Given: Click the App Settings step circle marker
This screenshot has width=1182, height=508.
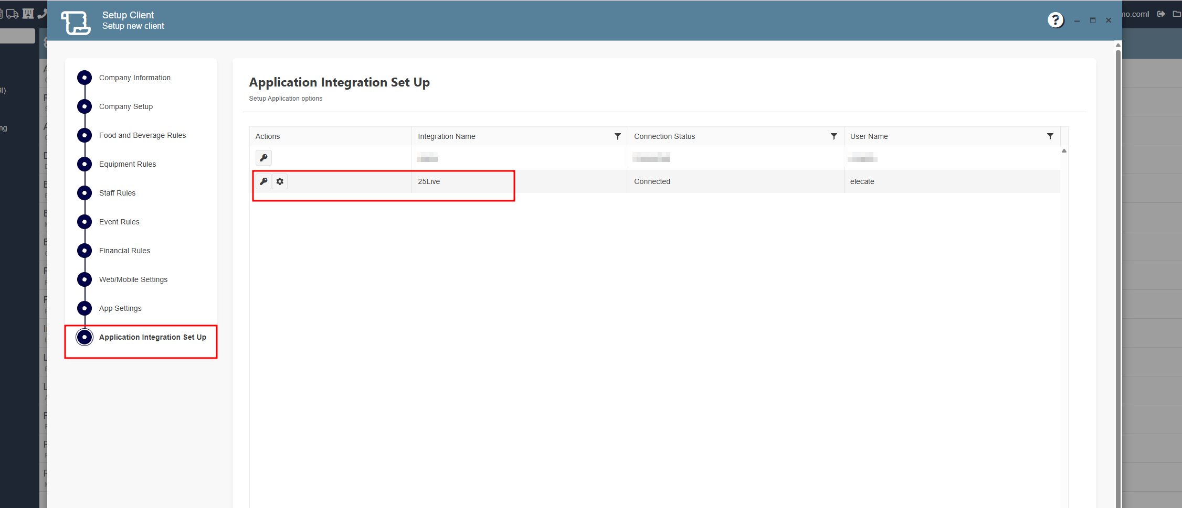Looking at the screenshot, I should tap(85, 308).
